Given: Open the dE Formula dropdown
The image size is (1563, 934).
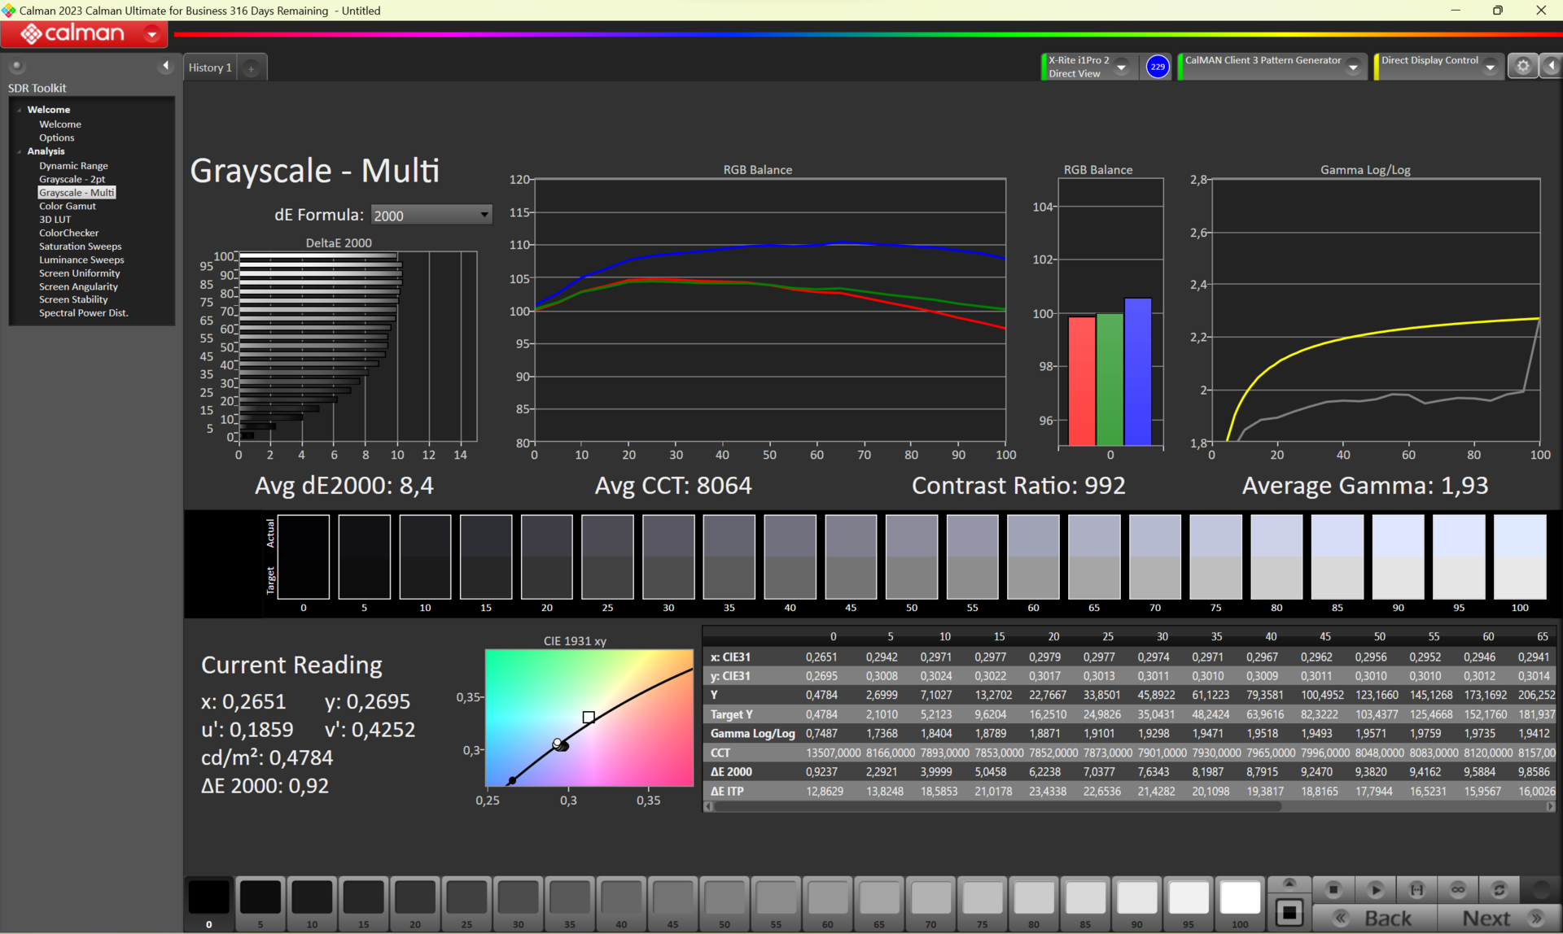Looking at the screenshot, I should coord(431,215).
